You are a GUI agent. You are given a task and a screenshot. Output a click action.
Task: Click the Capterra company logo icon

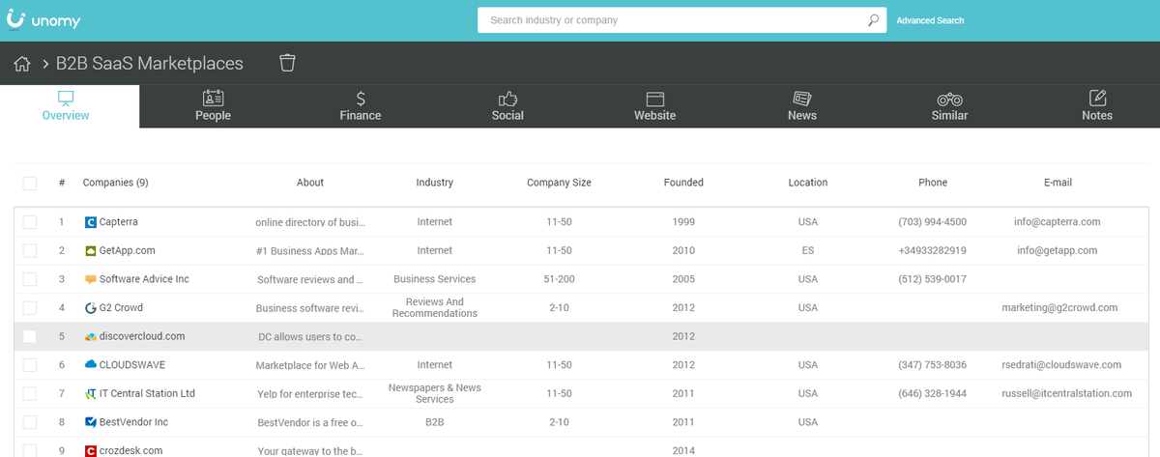click(91, 222)
